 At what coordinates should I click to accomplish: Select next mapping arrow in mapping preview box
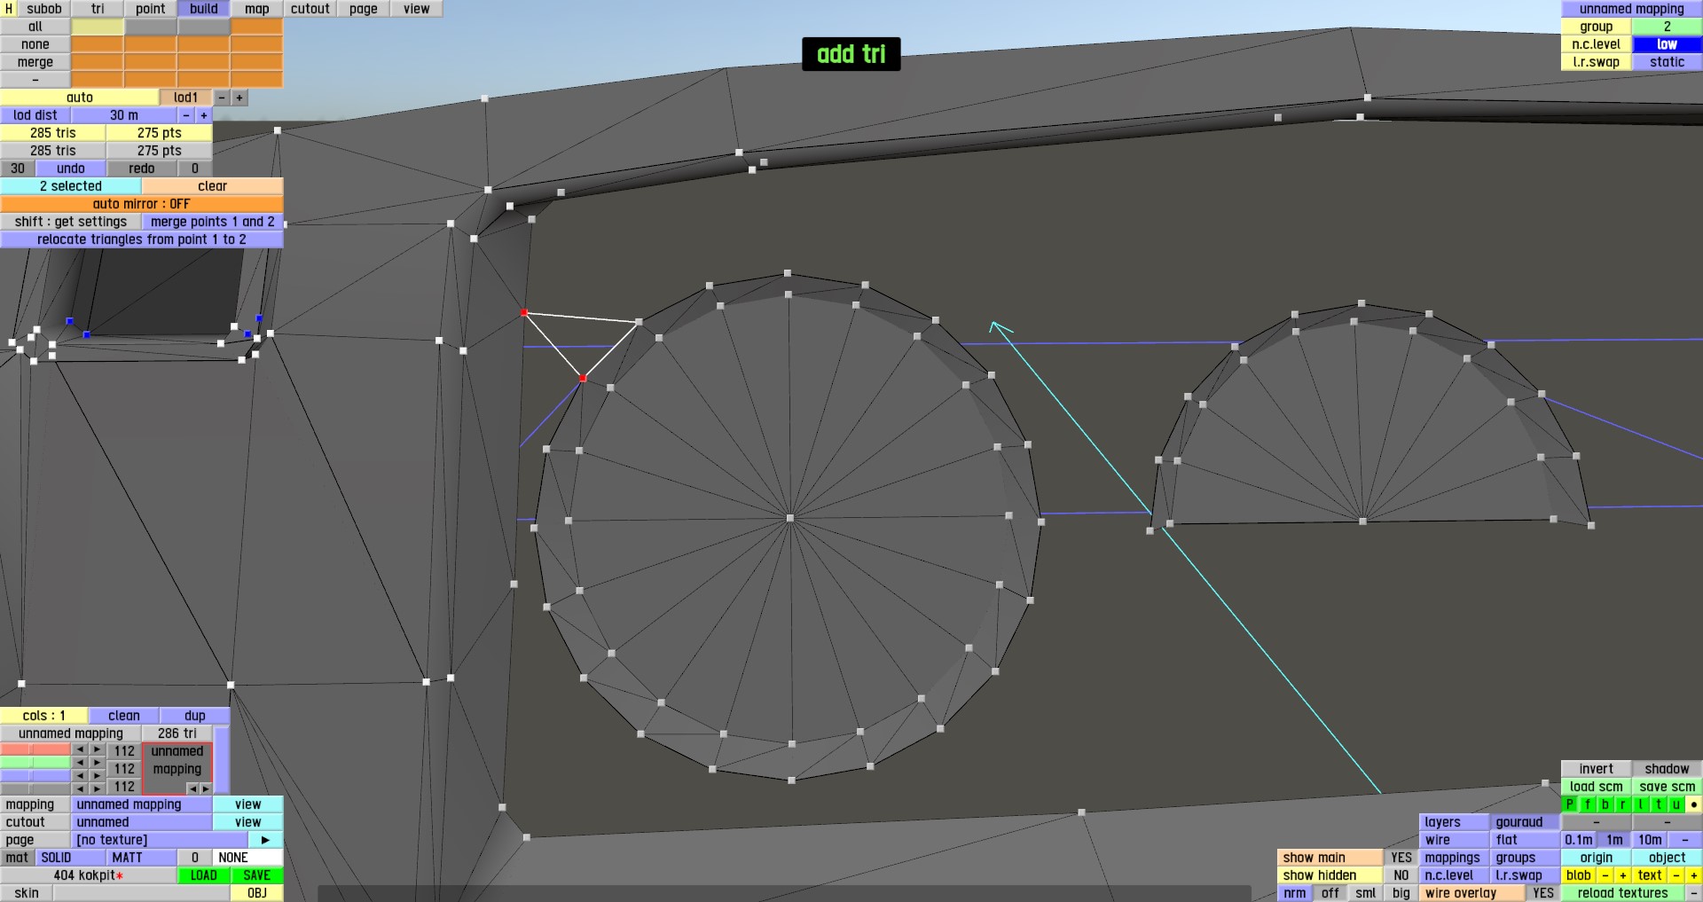[x=205, y=788]
